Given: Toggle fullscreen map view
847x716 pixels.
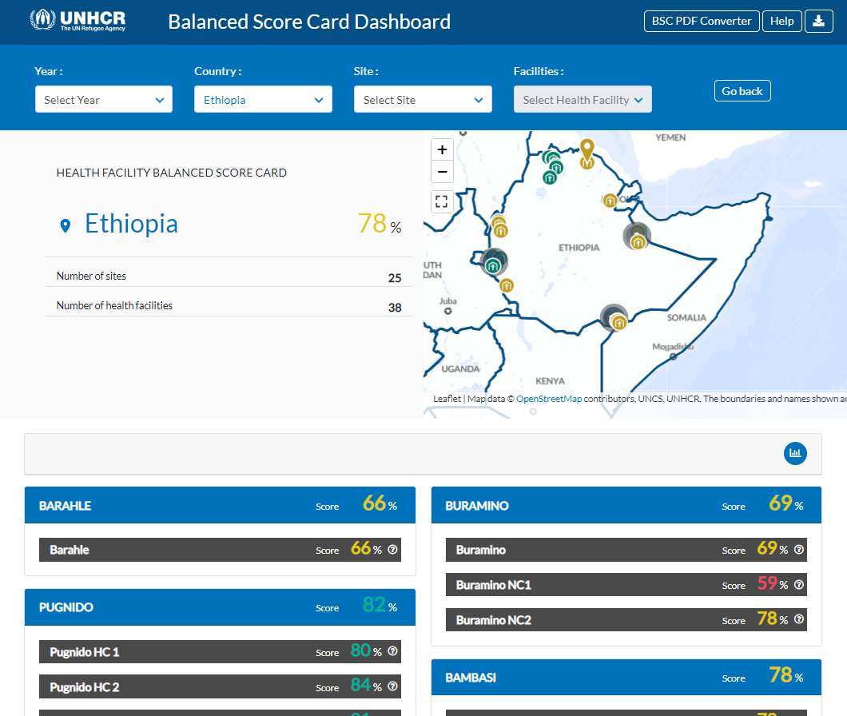Looking at the screenshot, I should click(442, 201).
